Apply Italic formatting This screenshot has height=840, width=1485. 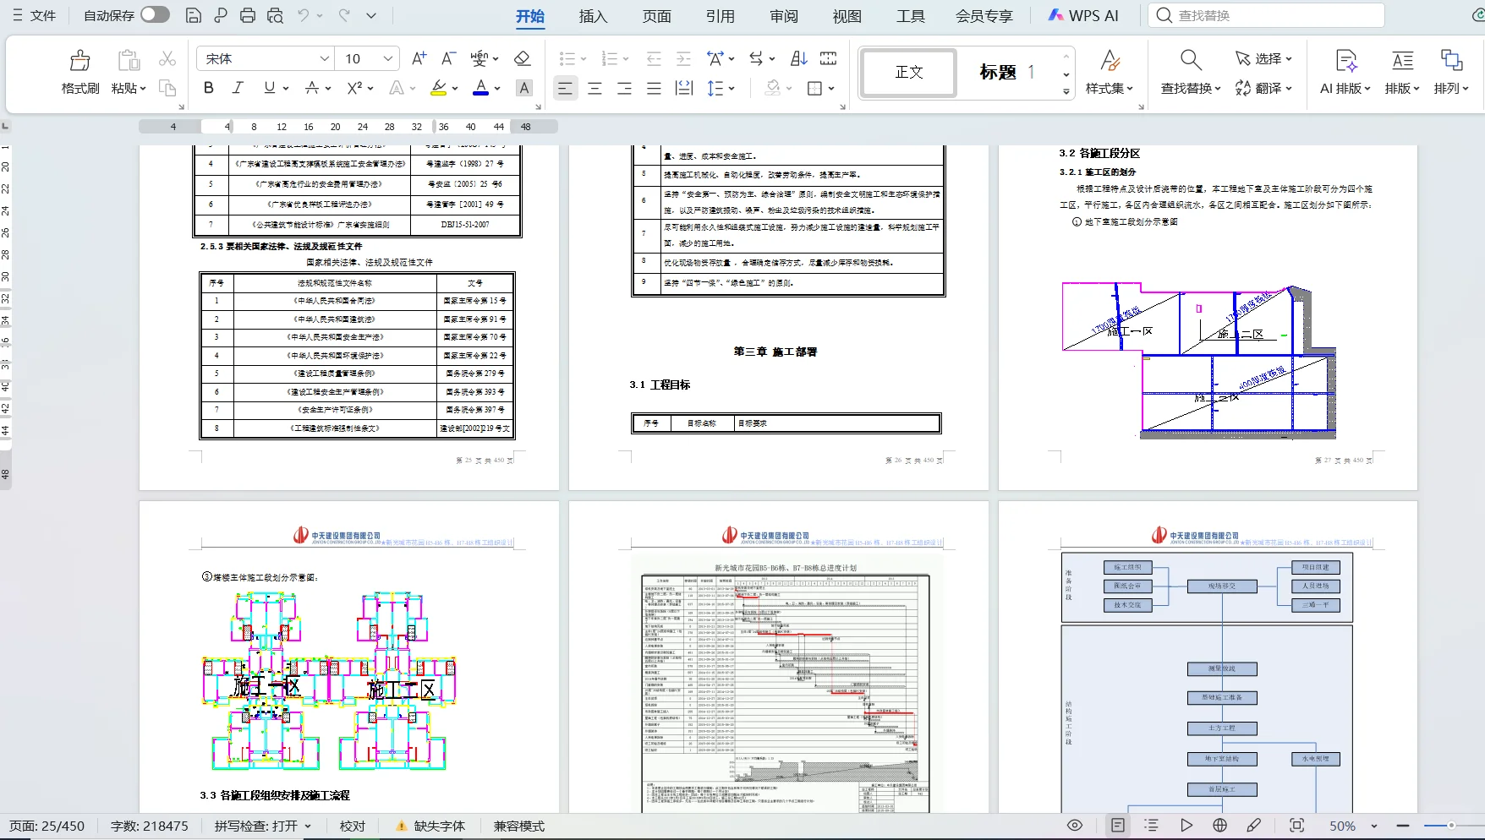tap(238, 88)
